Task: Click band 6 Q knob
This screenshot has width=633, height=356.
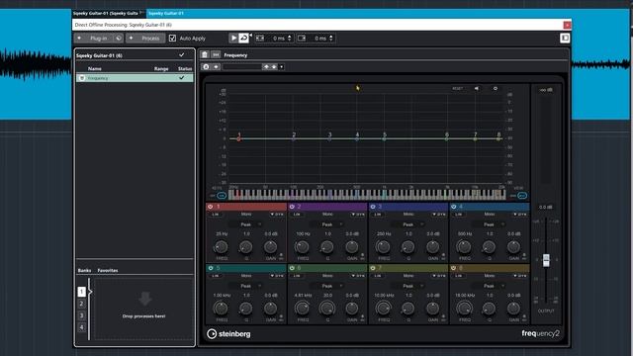Action: pyautogui.click(x=327, y=309)
